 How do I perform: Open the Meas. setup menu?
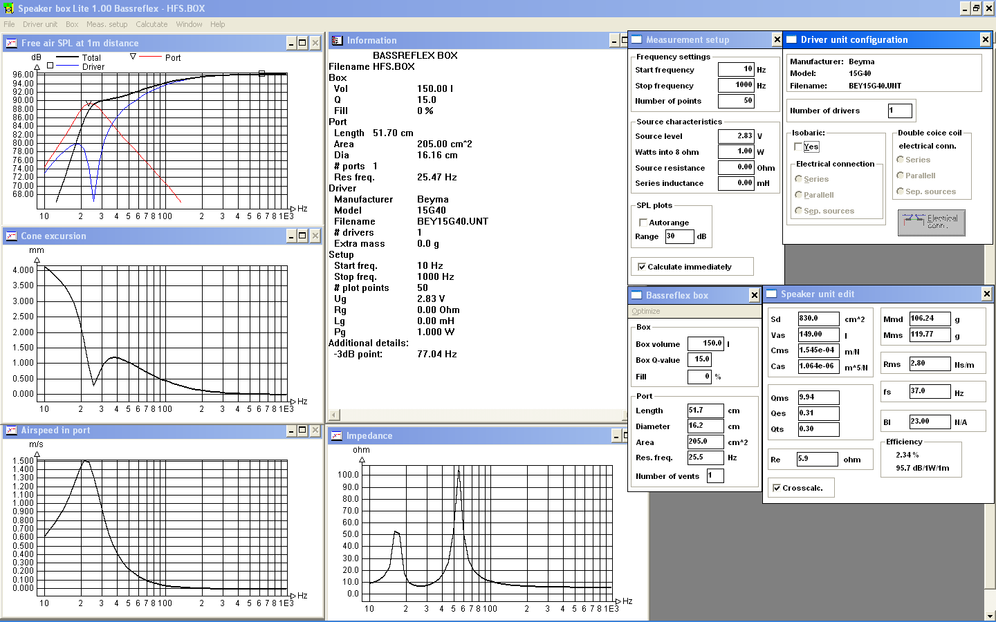(x=107, y=24)
